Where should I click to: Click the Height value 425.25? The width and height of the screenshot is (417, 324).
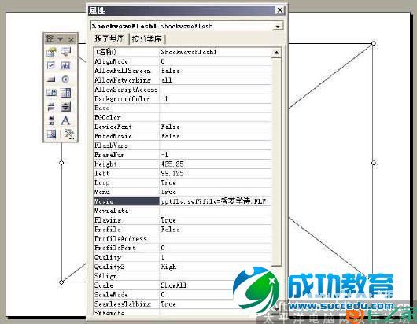[x=216, y=164]
